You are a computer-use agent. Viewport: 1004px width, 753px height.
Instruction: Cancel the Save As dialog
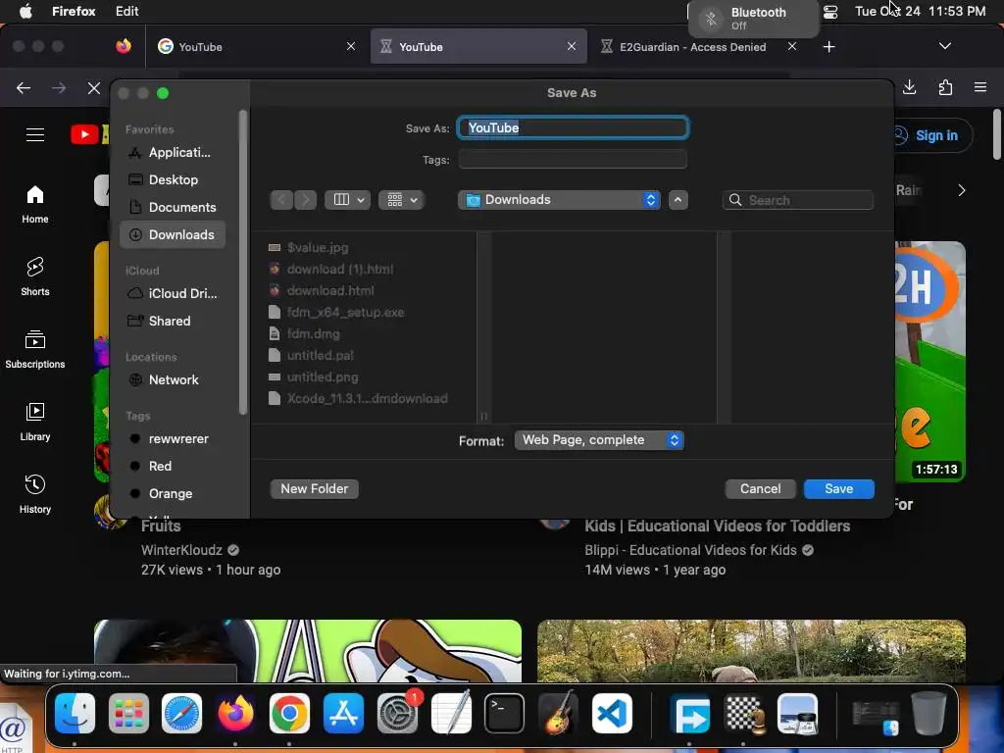(760, 488)
